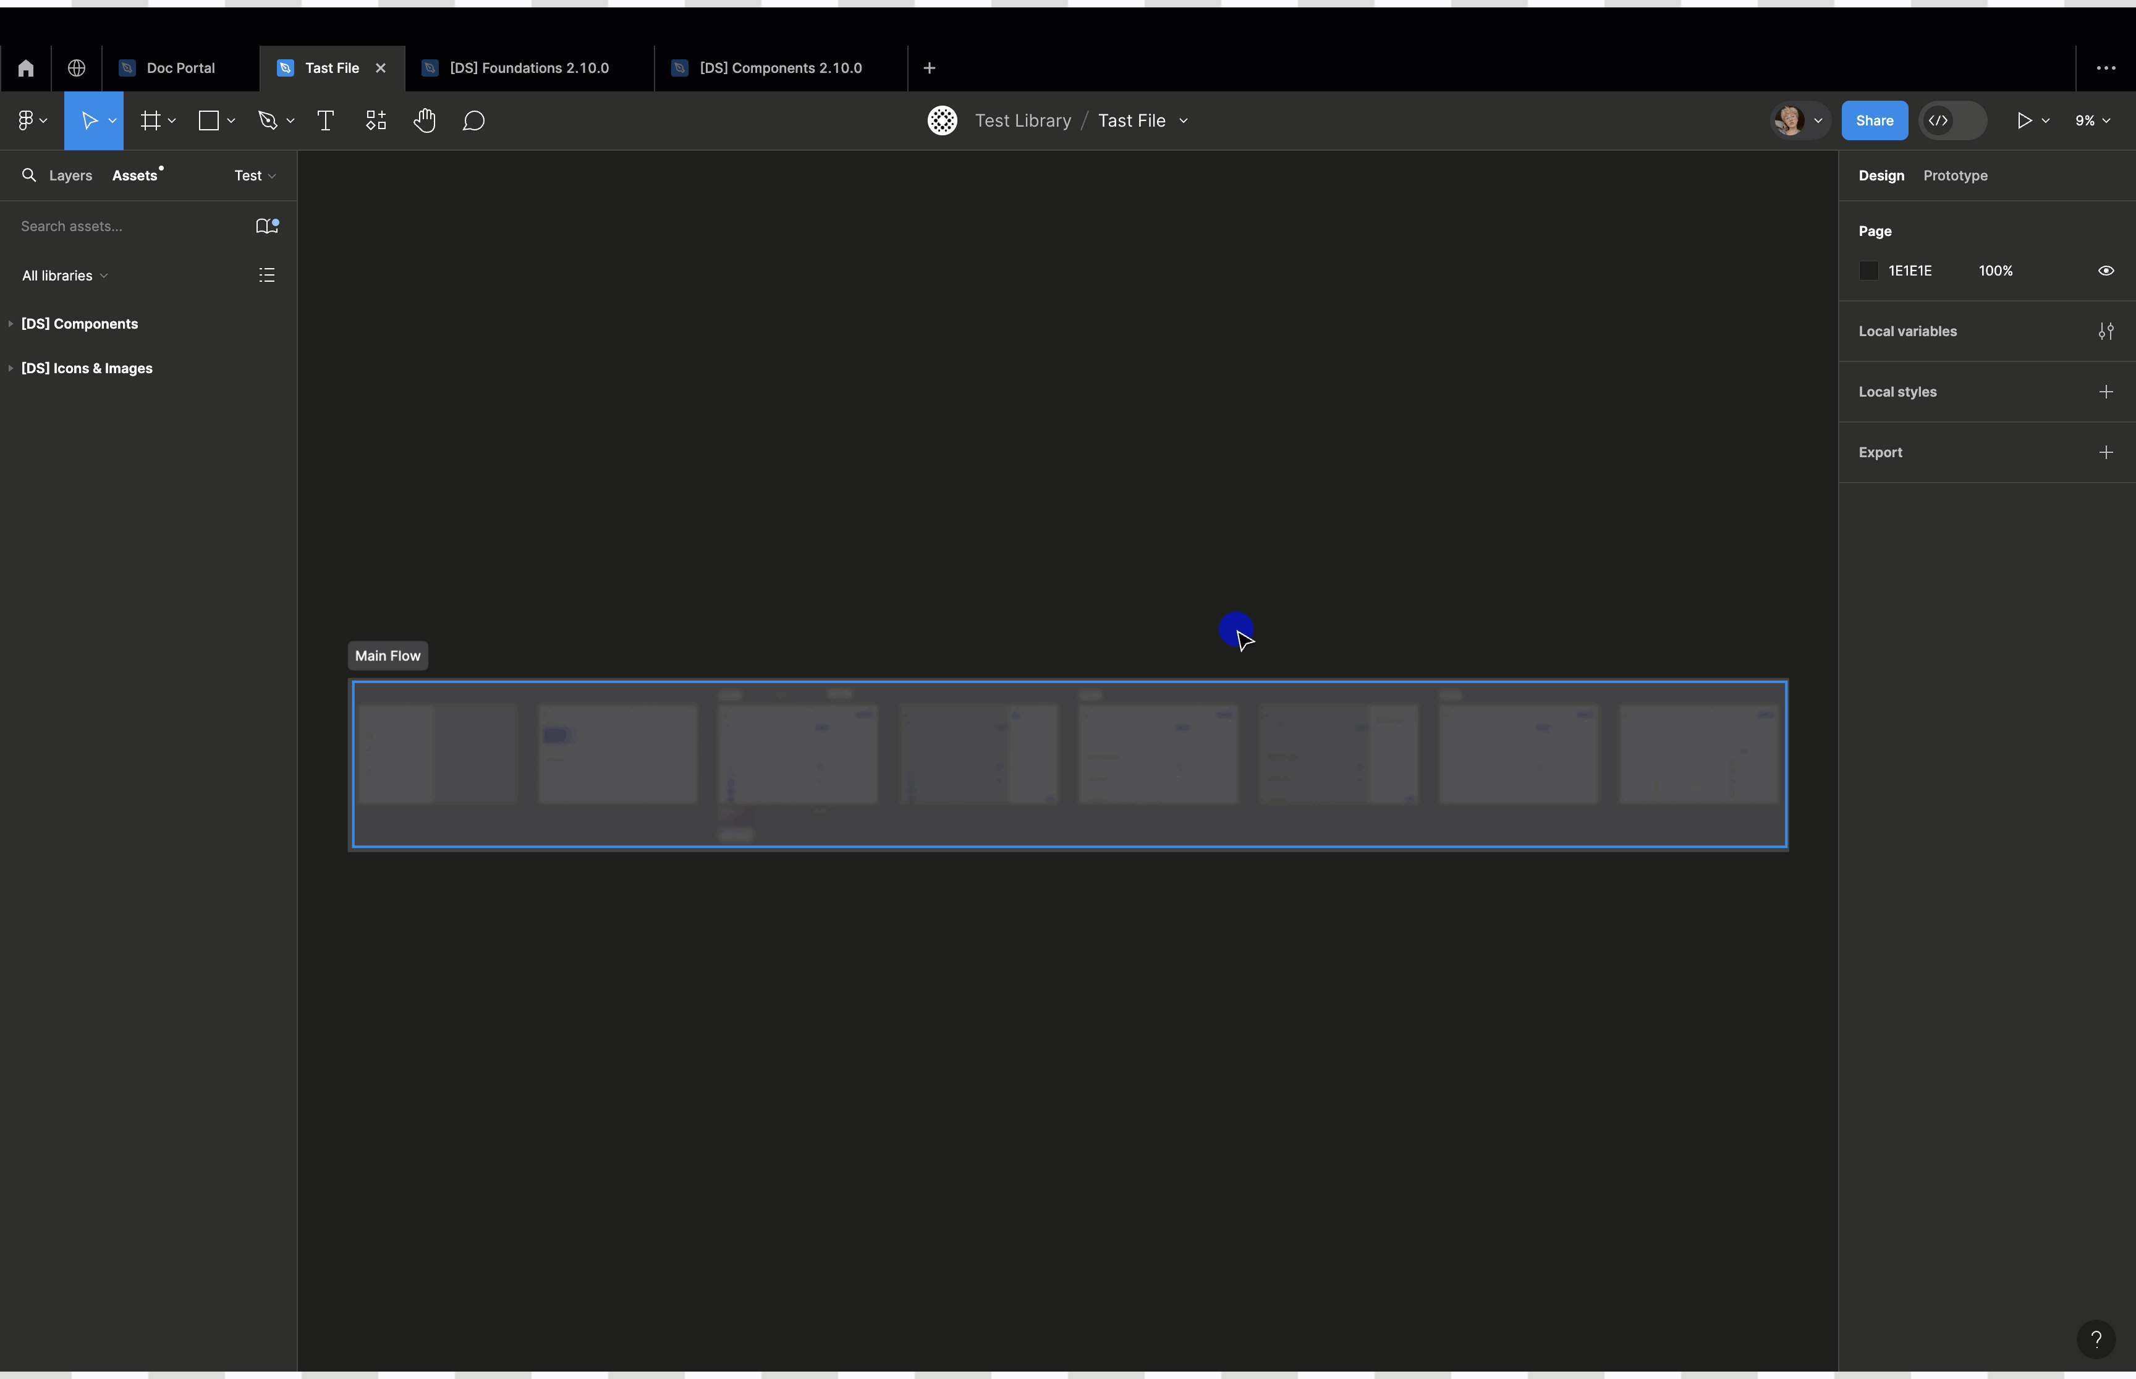The height and width of the screenshot is (1379, 2136).
Task: Select the Text tool
Action: (x=326, y=121)
